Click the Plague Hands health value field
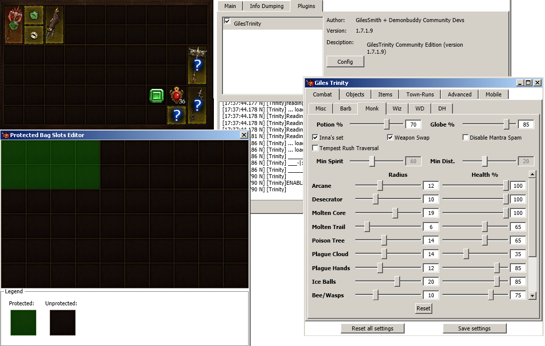Screen dimensions: 545x346 [518, 268]
